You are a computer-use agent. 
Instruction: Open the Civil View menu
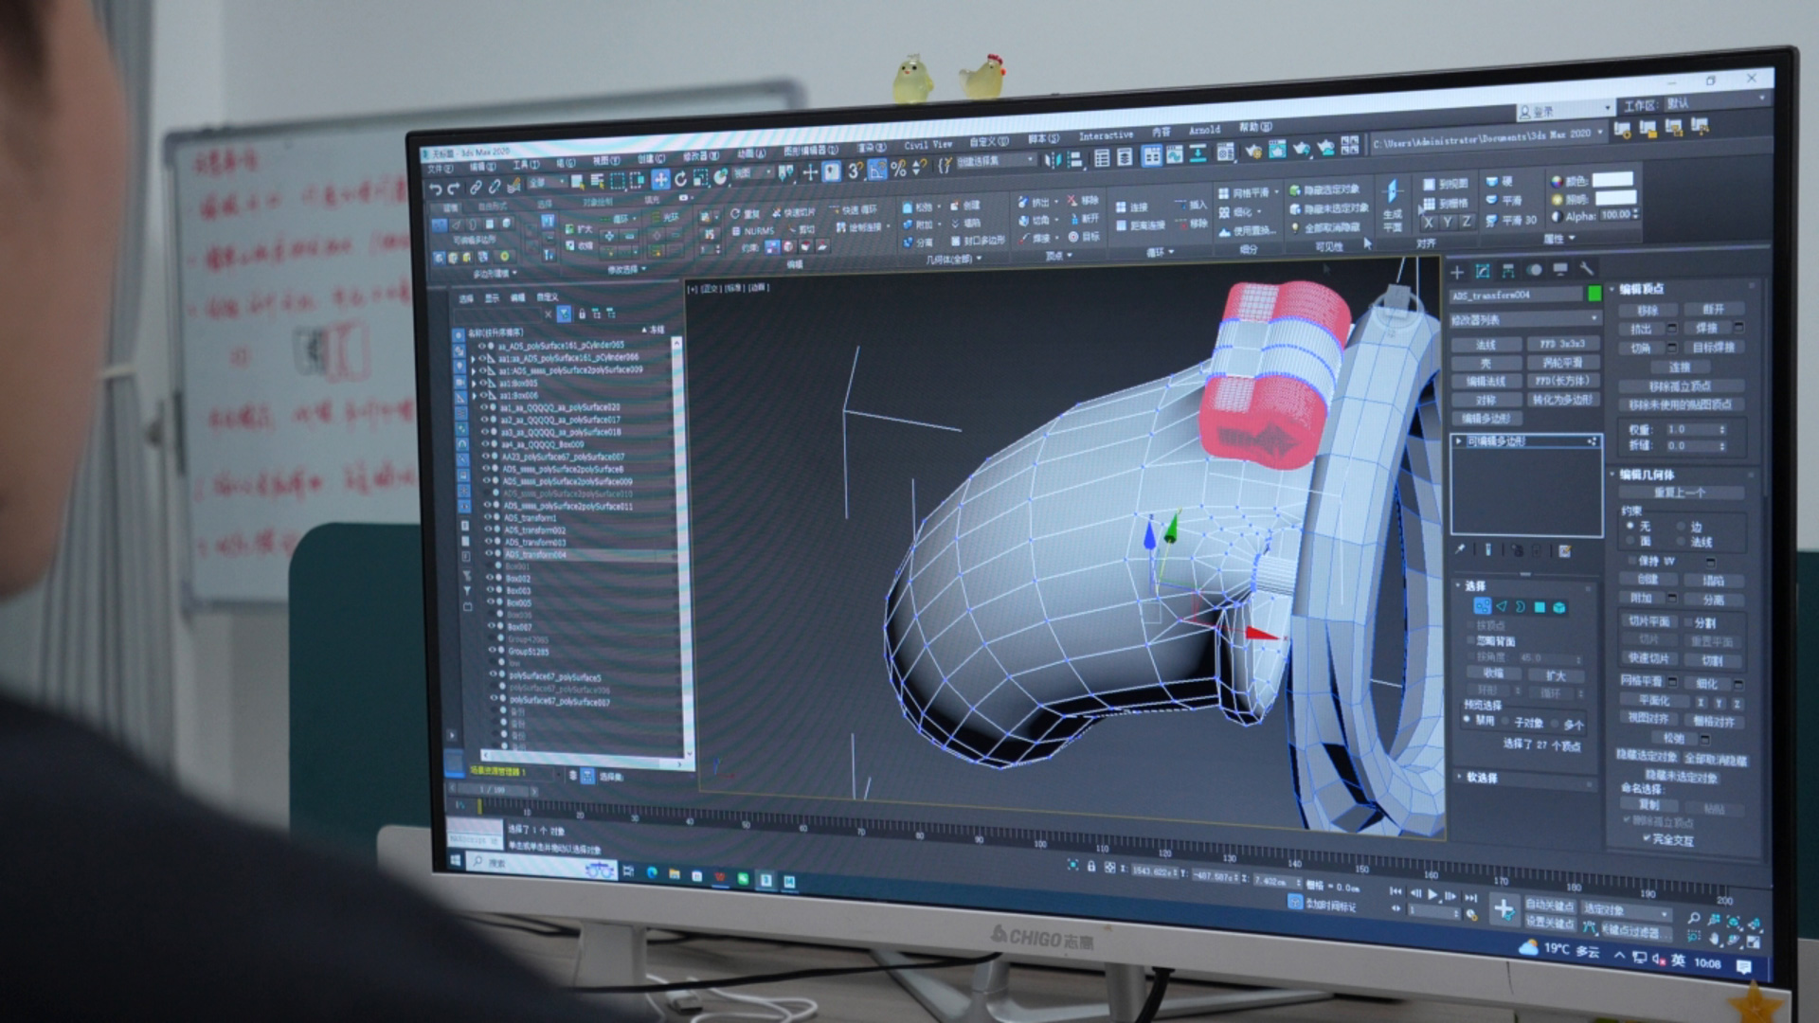click(927, 145)
